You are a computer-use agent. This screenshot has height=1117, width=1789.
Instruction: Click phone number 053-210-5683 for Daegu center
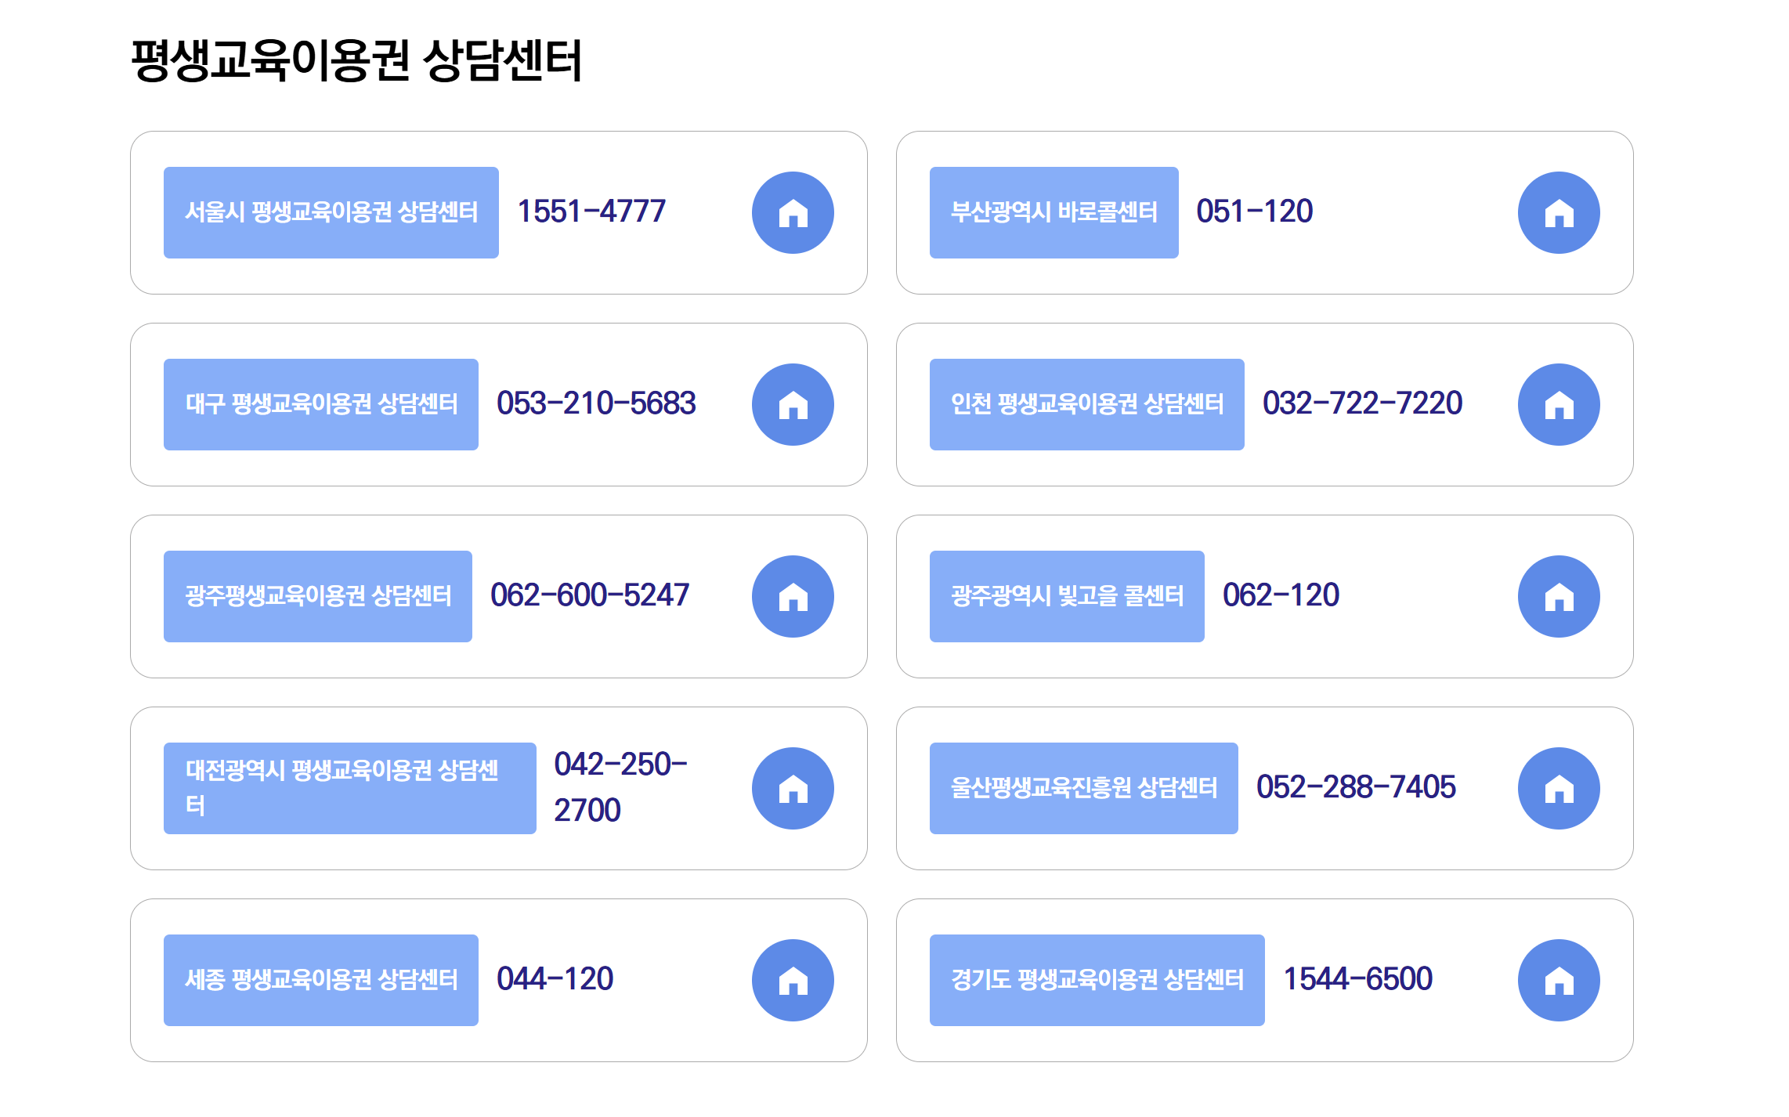click(x=598, y=404)
